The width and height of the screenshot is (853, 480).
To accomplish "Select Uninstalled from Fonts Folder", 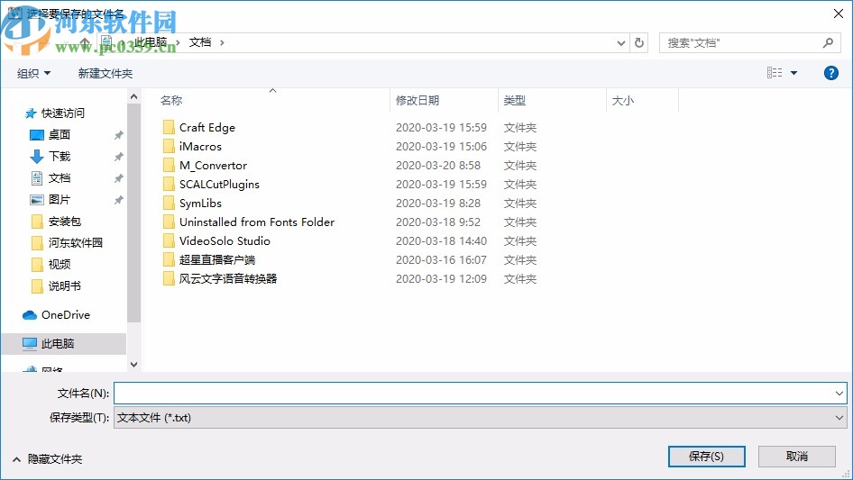I will point(257,222).
